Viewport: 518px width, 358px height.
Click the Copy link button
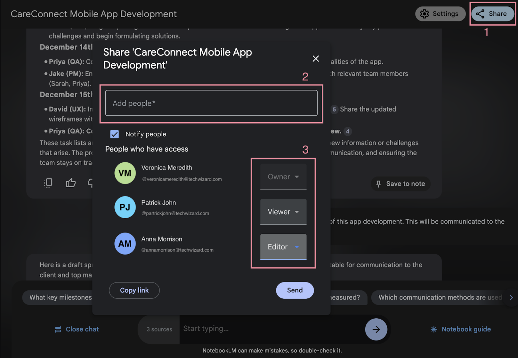(x=134, y=290)
